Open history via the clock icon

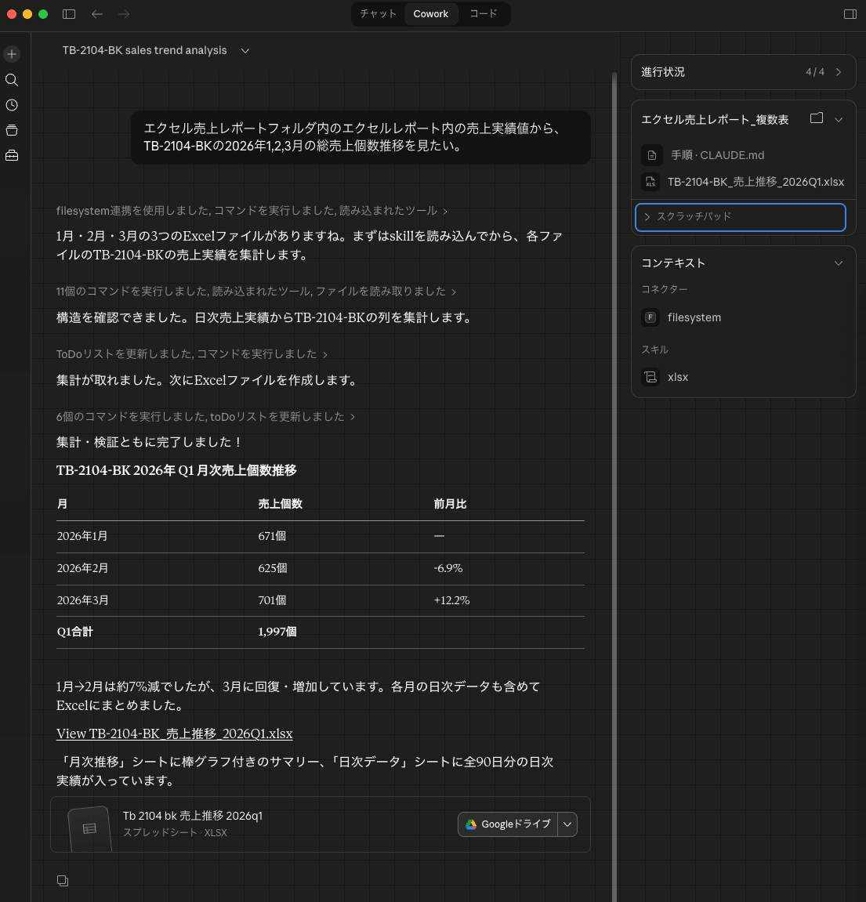click(11, 104)
